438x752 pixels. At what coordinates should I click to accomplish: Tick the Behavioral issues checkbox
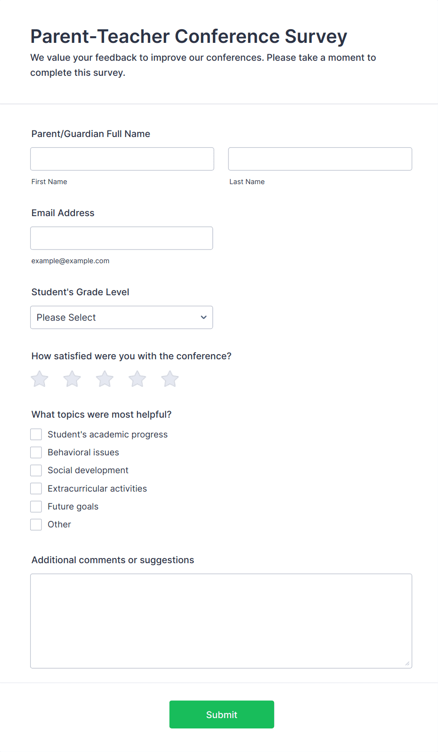[36, 453]
